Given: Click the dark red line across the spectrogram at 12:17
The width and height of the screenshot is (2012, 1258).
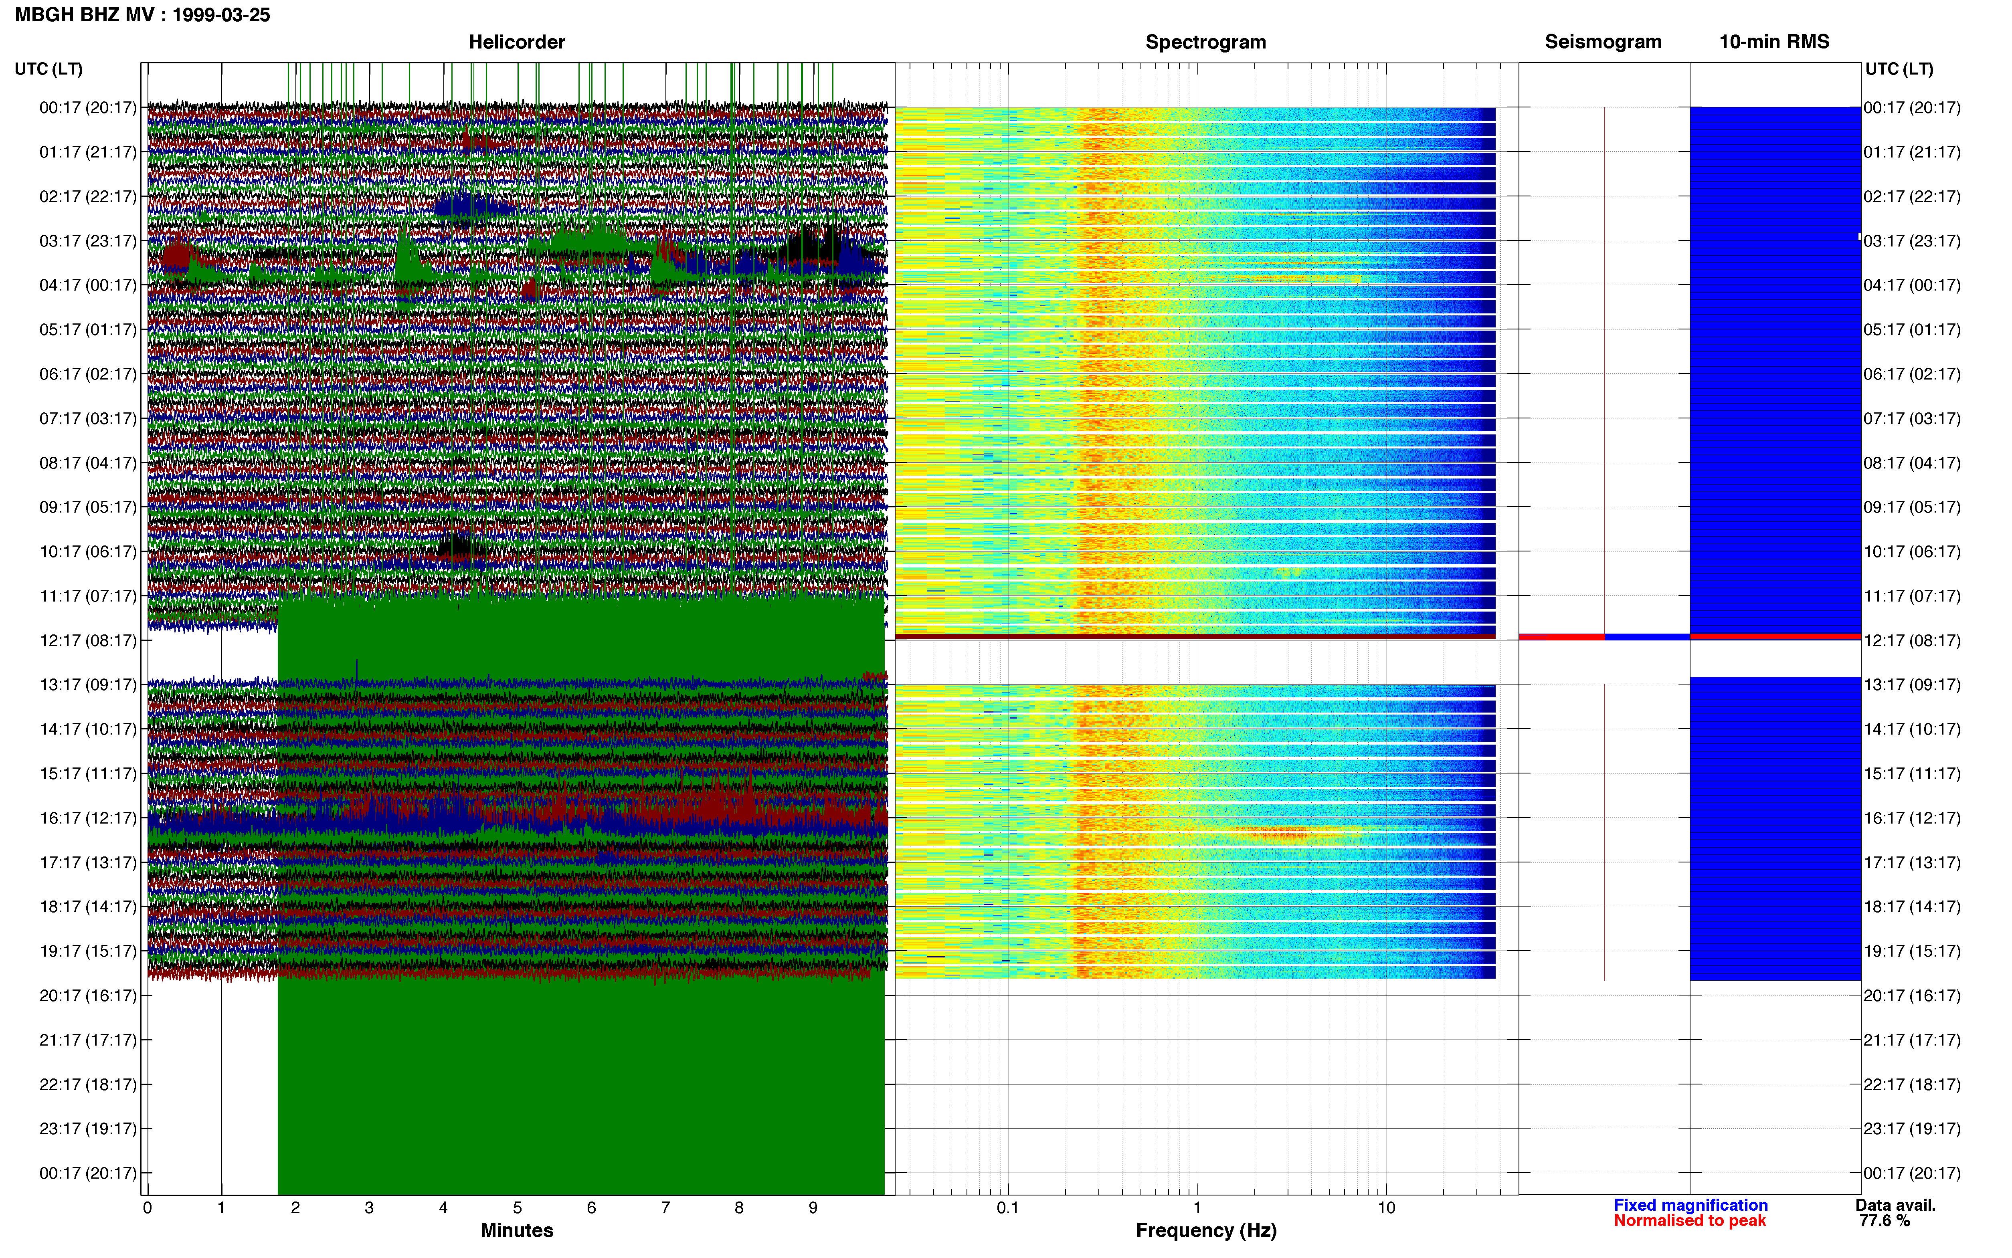Looking at the screenshot, I should pyautogui.click(x=1195, y=637).
